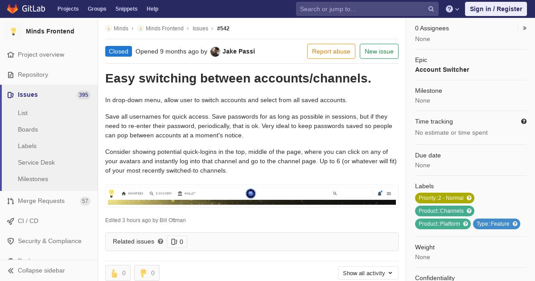This screenshot has width=535, height=281.
Task: Open the Groups menu
Action: click(x=97, y=9)
